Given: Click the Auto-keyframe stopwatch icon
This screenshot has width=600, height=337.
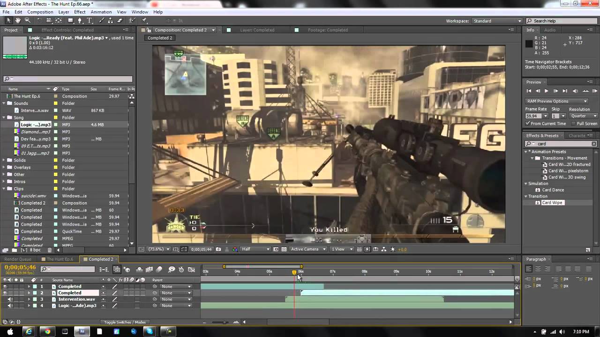Looking at the screenshot, I should 181,269.
